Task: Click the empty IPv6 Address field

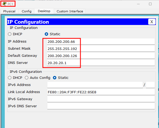Action: tap(95, 85)
